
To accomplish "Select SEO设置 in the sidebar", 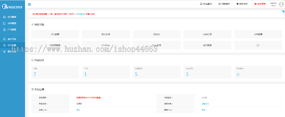I will (x=12, y=45).
